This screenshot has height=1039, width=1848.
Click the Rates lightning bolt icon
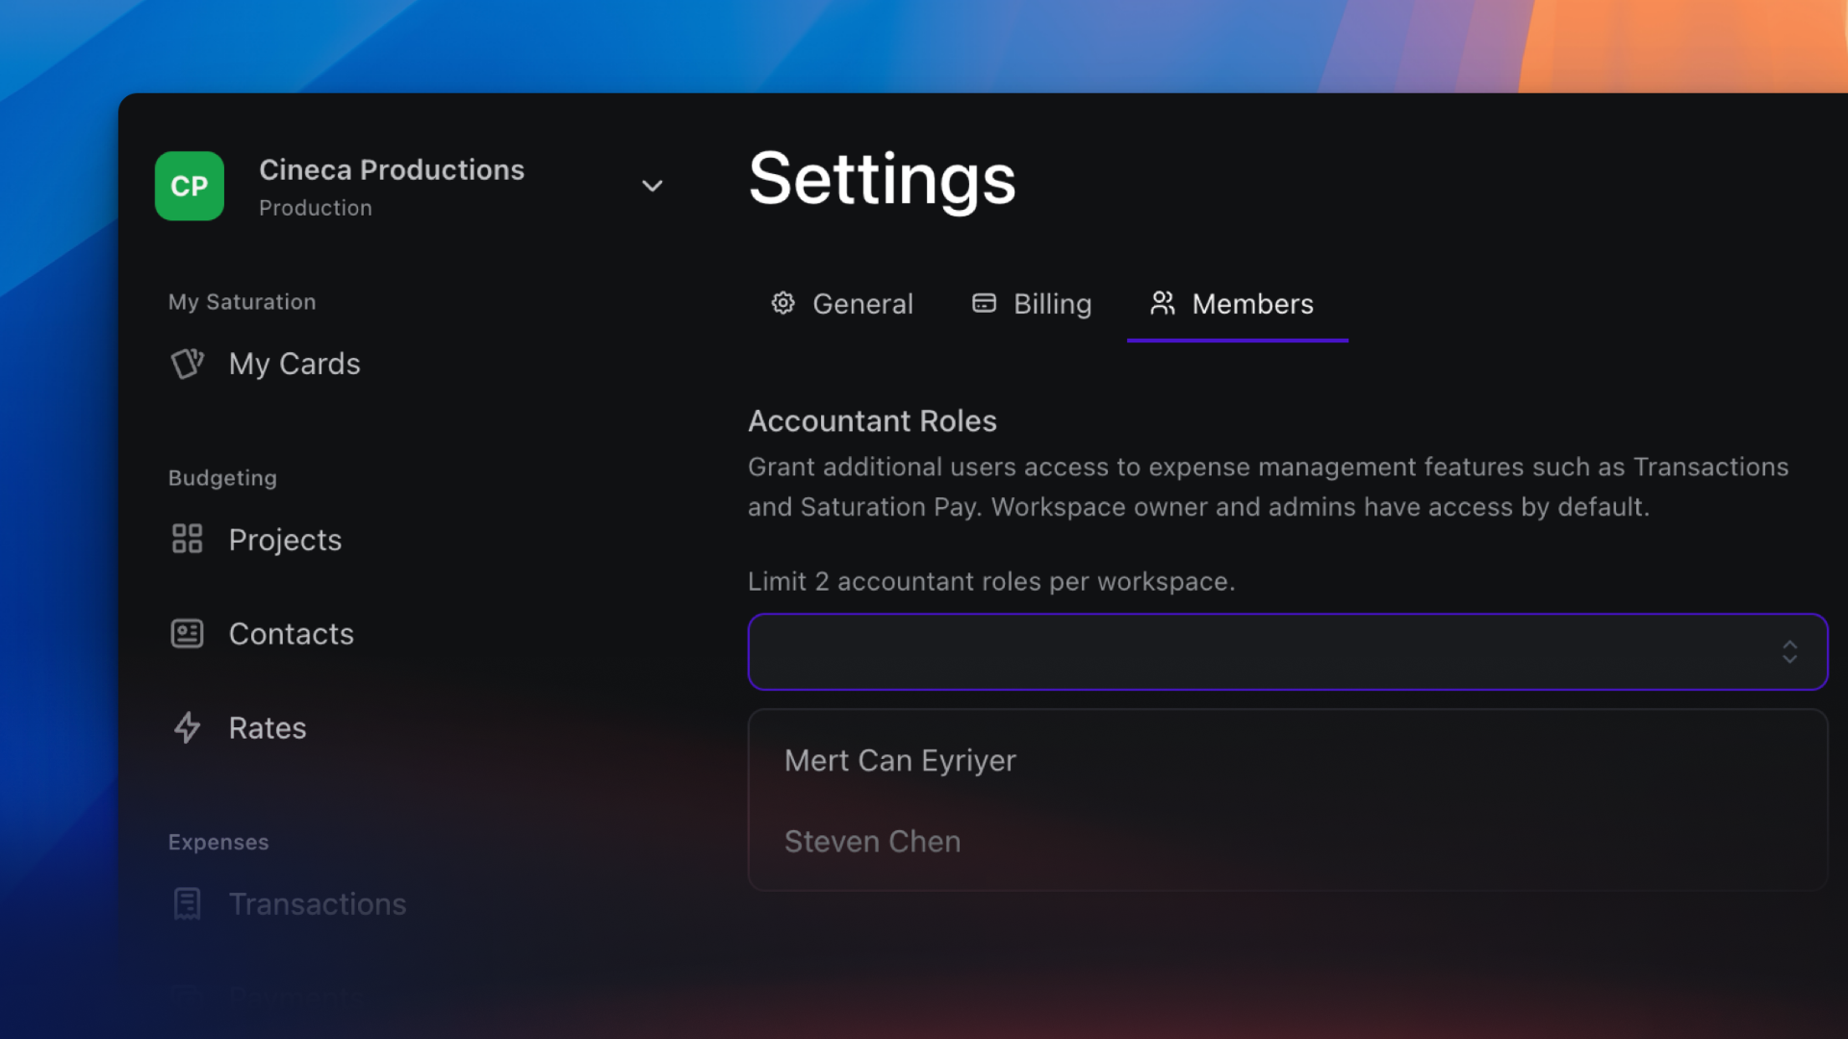pos(187,727)
